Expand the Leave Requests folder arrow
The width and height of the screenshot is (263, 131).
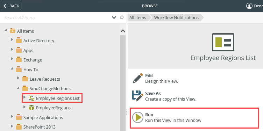18,78
